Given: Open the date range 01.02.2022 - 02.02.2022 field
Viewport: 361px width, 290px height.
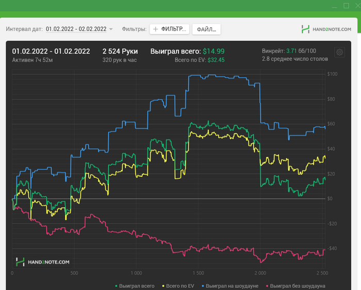Looking at the screenshot, I should pyautogui.click(x=76, y=29).
